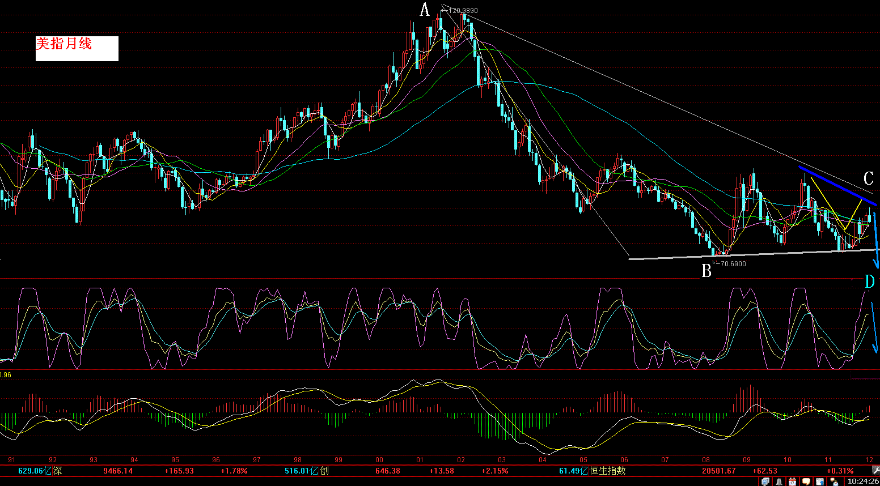Click the clock showing 10:24:26

point(862,481)
